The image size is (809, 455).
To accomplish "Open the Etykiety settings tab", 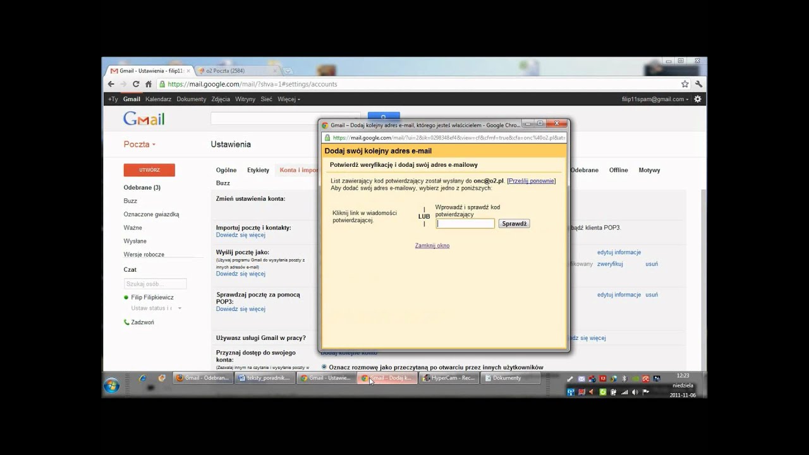I will pos(258,170).
